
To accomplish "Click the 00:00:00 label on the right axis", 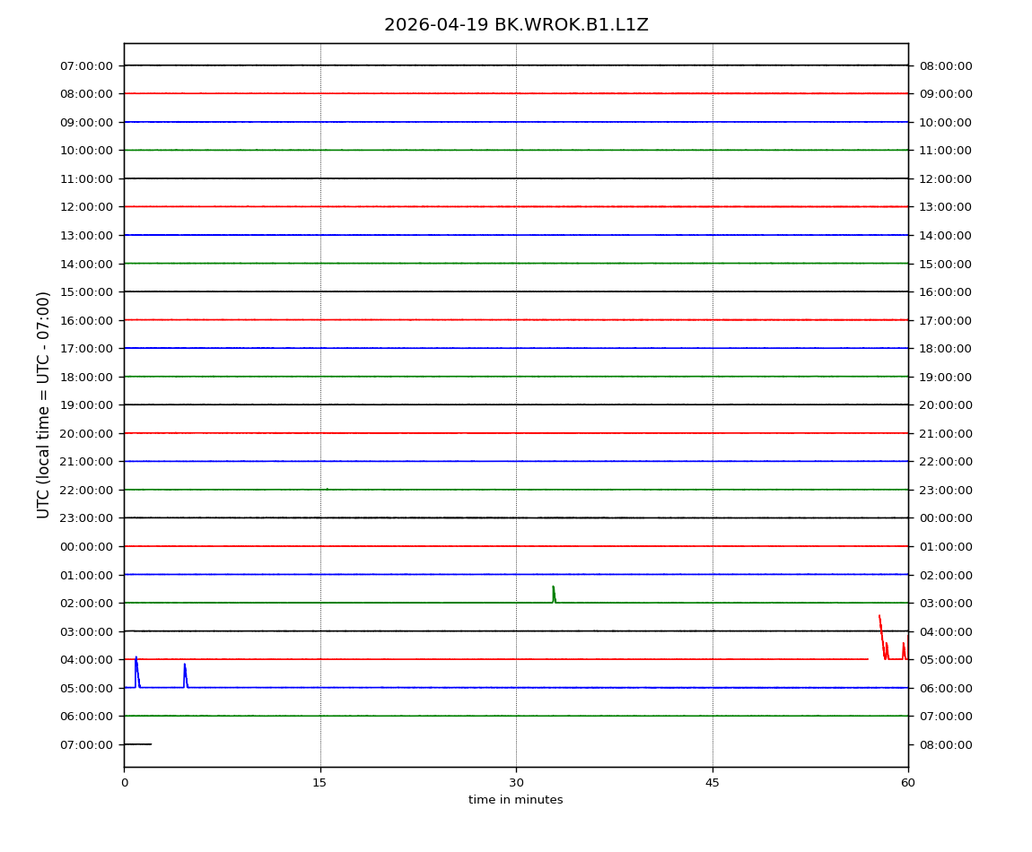I will pyautogui.click(x=945, y=518).
